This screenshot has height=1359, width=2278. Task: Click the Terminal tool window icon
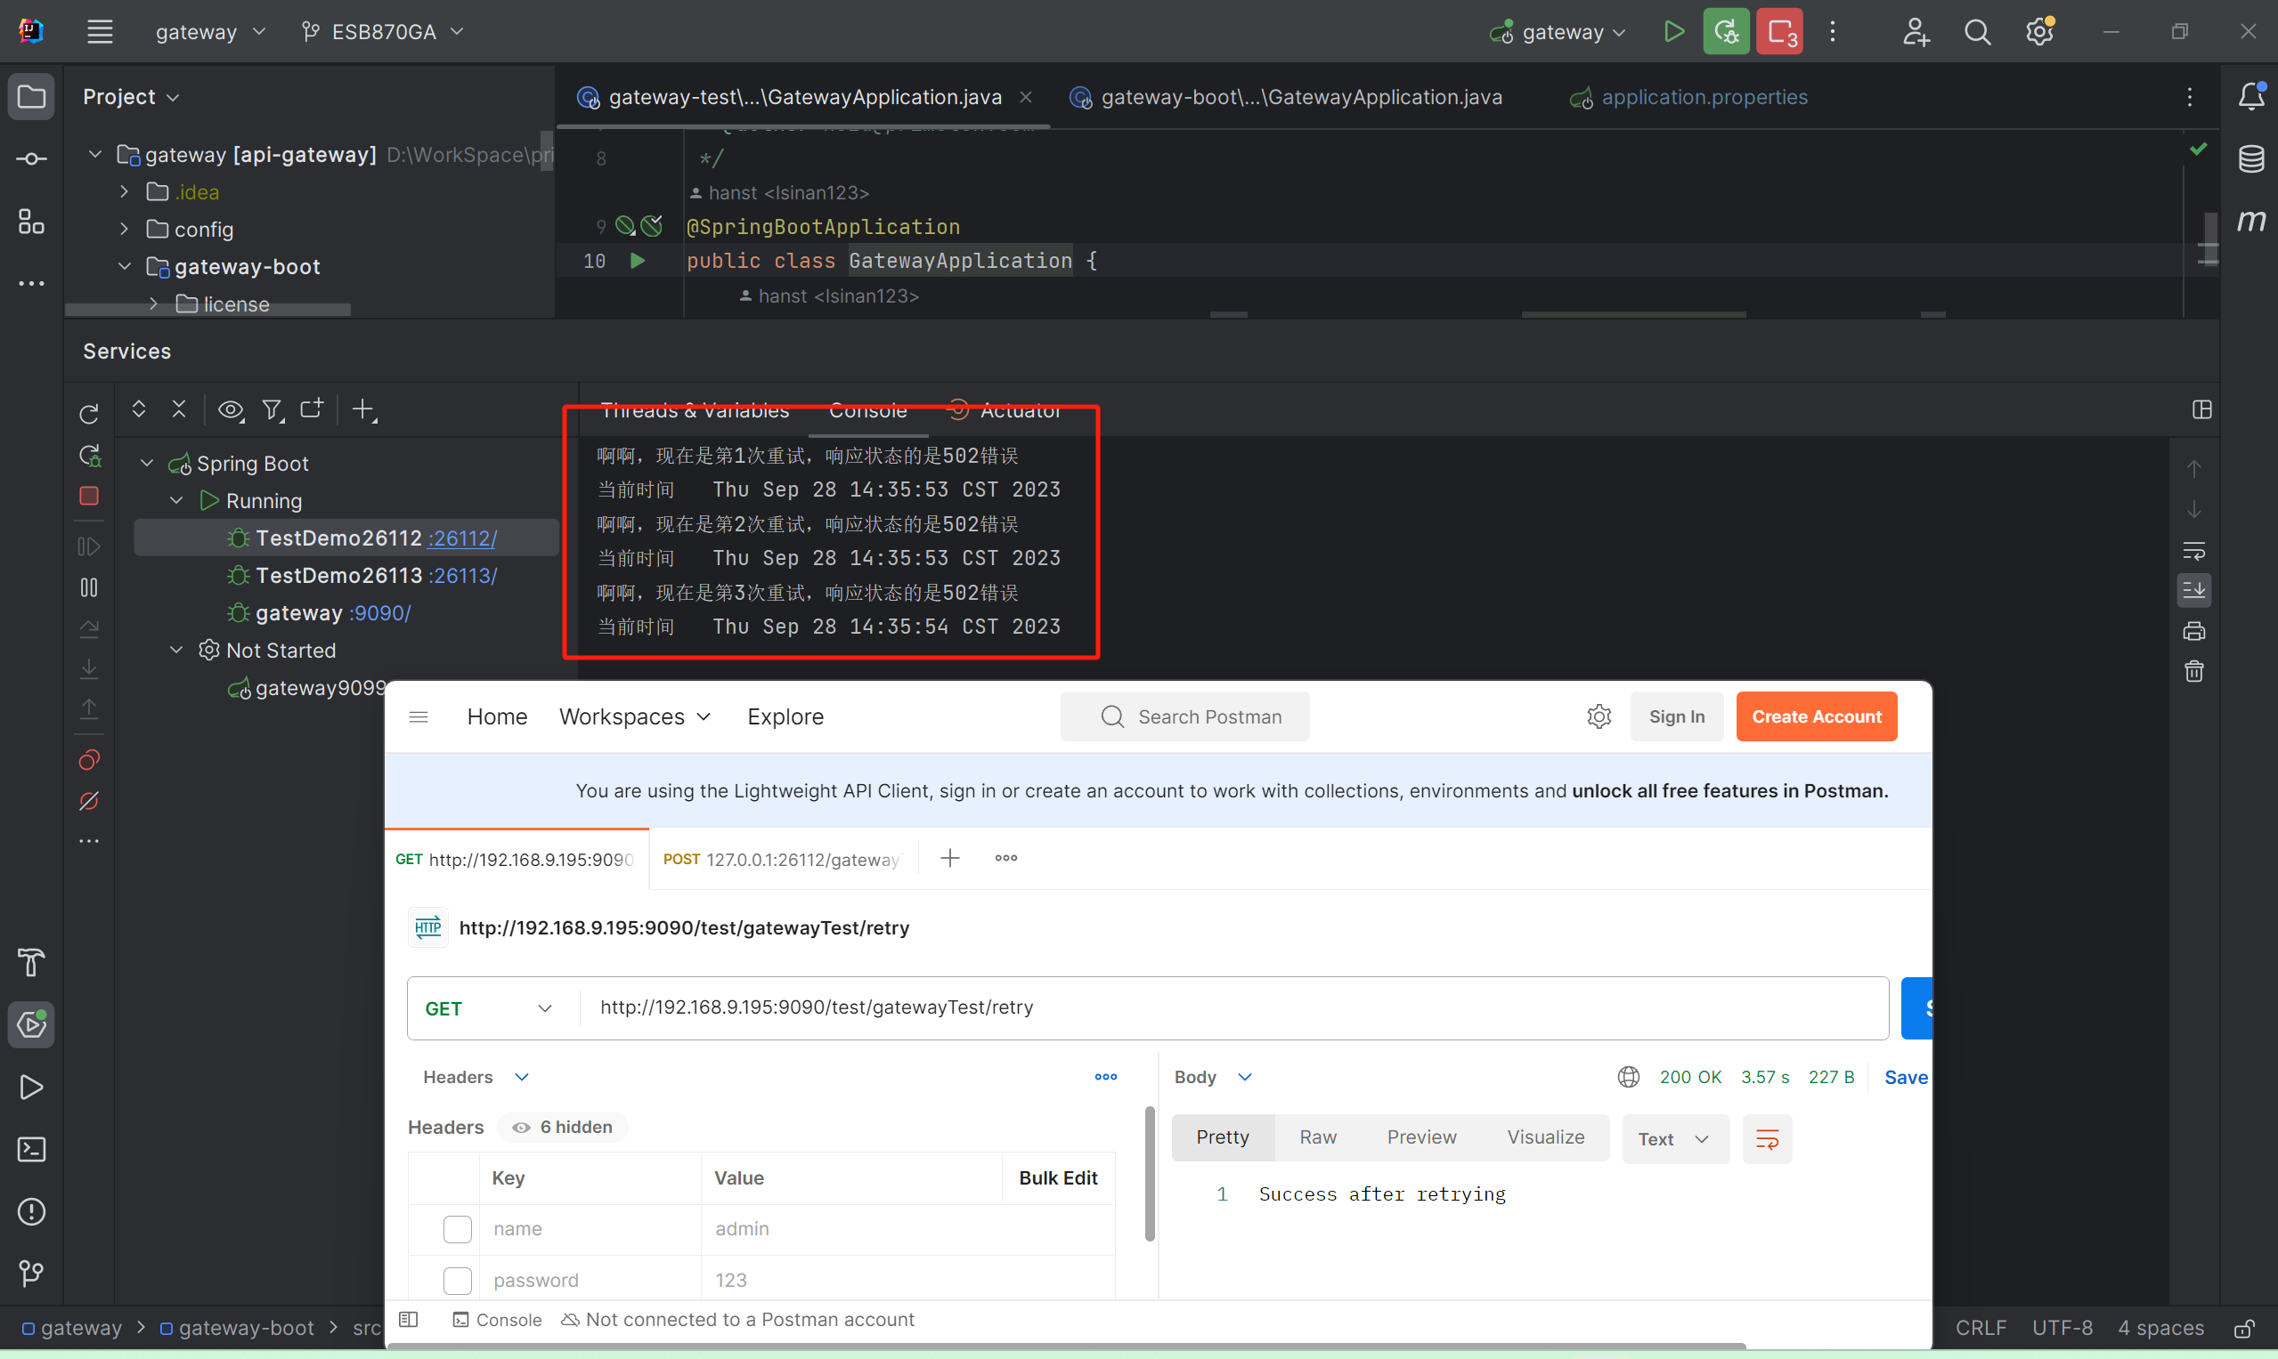click(31, 1149)
